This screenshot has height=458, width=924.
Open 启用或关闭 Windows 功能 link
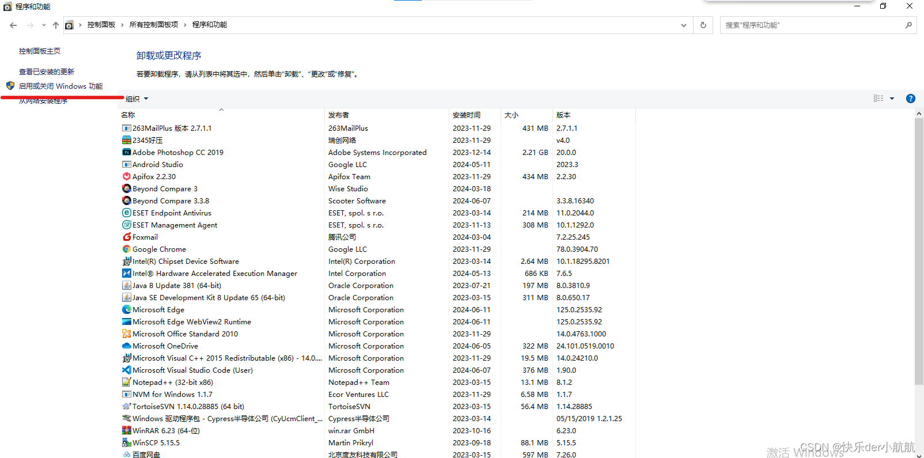[x=60, y=86]
